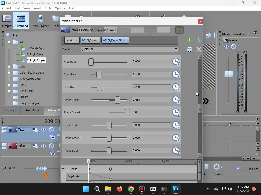Switch to the Transitions tab
The width and height of the screenshot is (261, 195).
pyautogui.click(x=32, y=110)
